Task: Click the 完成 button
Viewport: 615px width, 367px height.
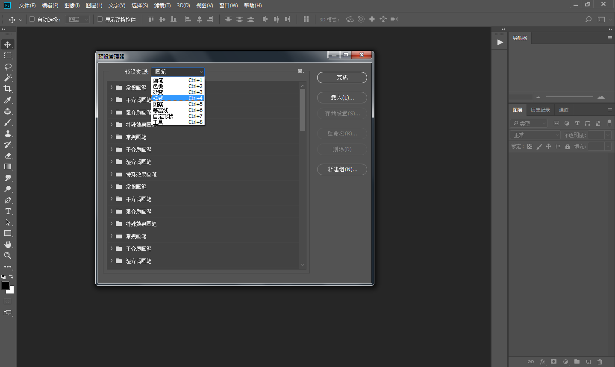Action: tap(342, 77)
